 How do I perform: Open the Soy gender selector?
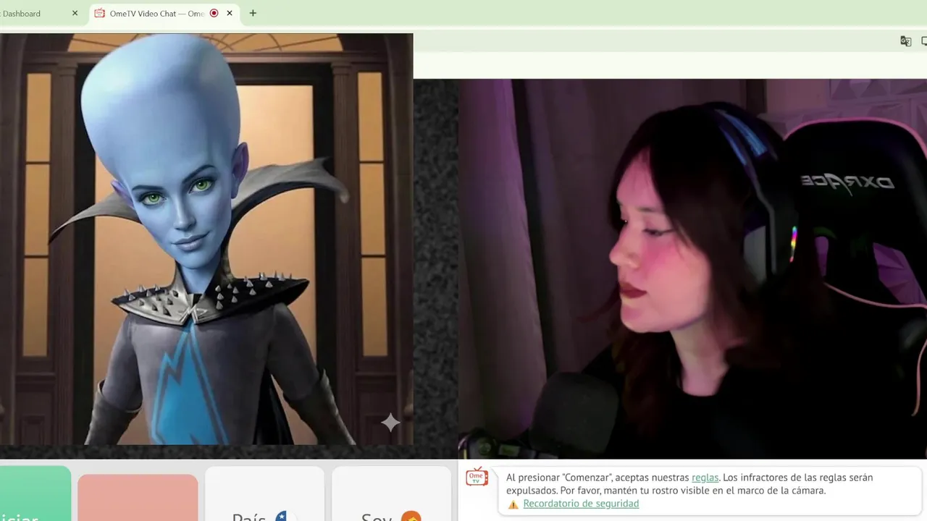(x=391, y=494)
